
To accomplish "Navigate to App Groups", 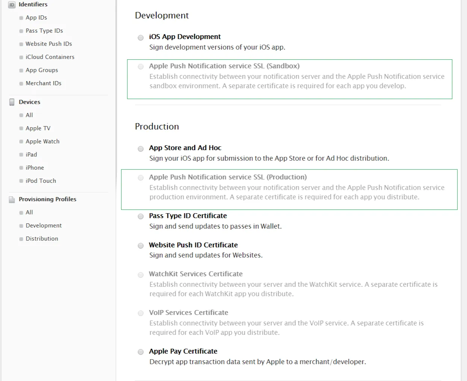I will [x=42, y=70].
